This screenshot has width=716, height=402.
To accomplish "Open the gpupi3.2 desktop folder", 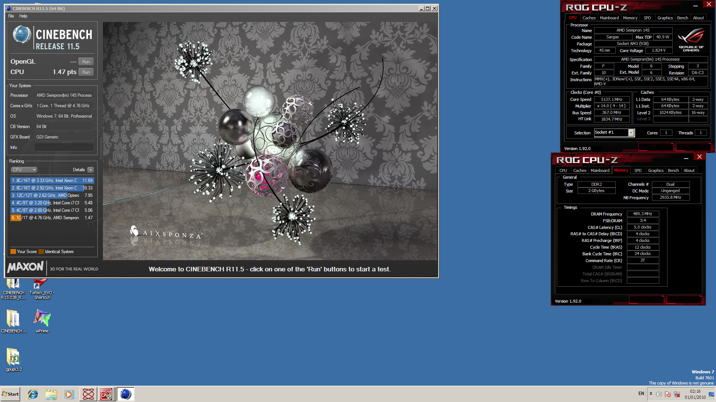I will coord(14,360).
